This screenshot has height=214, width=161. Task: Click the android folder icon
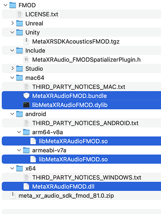pyautogui.click(x=19, y=114)
